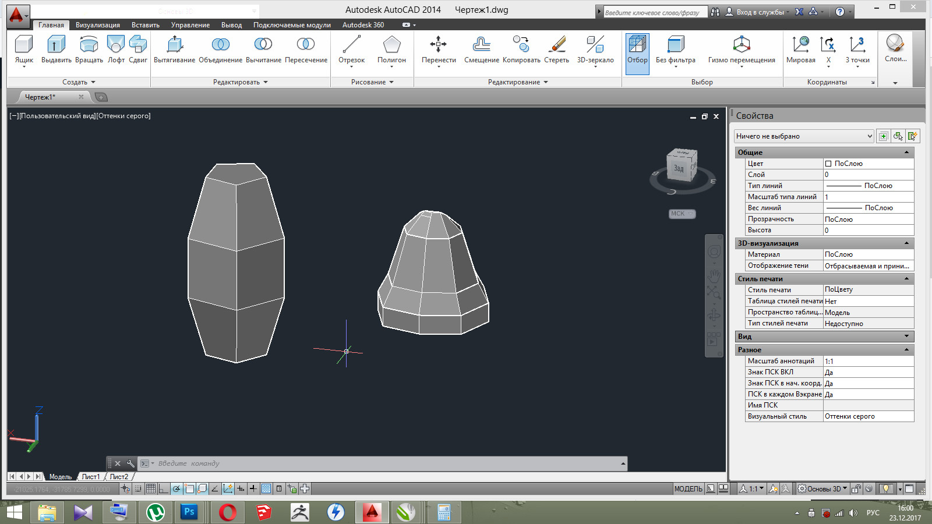
Task: Define UCS by 3 точки
Action: [x=857, y=49]
